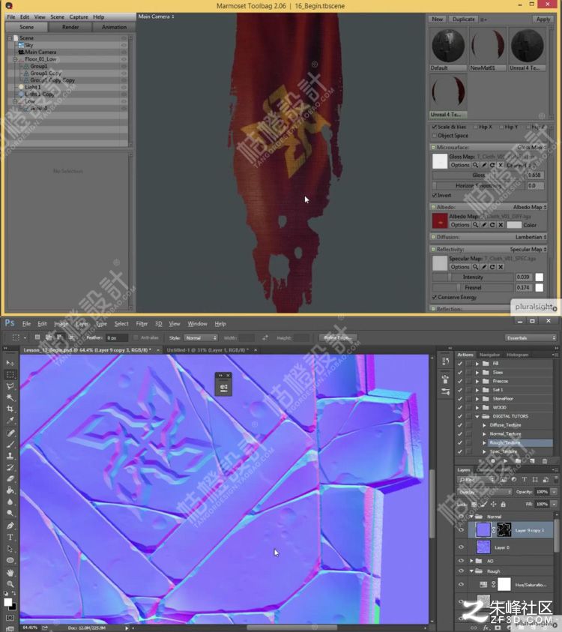Open the Essentials workspace dropdown
This screenshot has width=562, height=632.
click(531, 338)
